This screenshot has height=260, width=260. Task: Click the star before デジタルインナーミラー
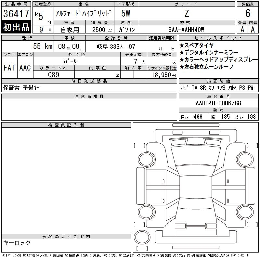tap(182, 52)
